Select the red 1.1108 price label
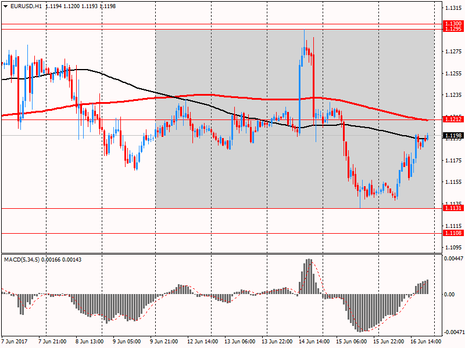The width and height of the screenshot is (465, 348). tap(453, 233)
